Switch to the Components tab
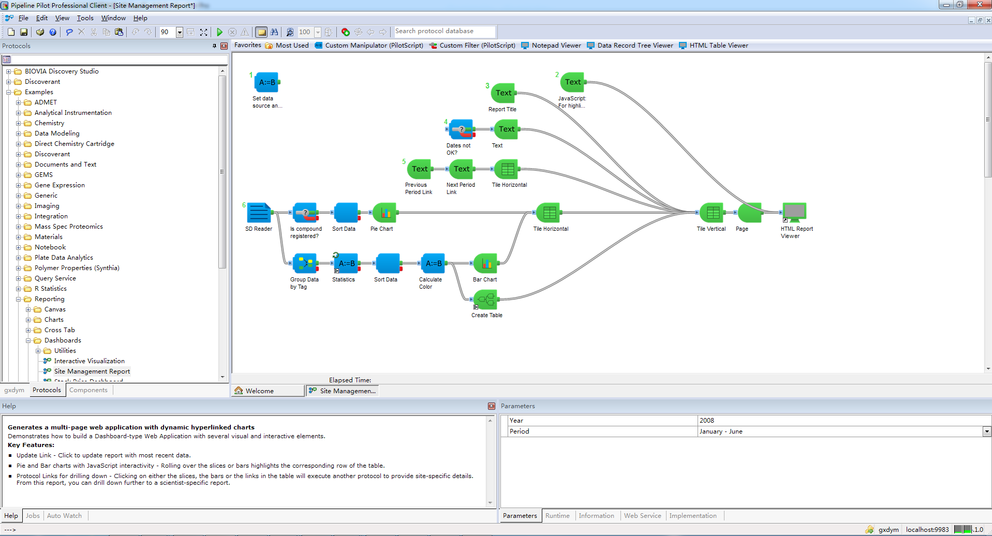The width and height of the screenshot is (992, 536). point(88,390)
